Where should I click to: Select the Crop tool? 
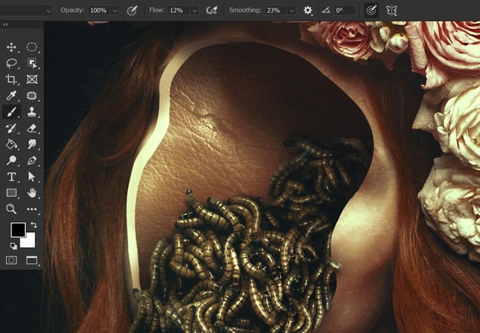[11, 79]
